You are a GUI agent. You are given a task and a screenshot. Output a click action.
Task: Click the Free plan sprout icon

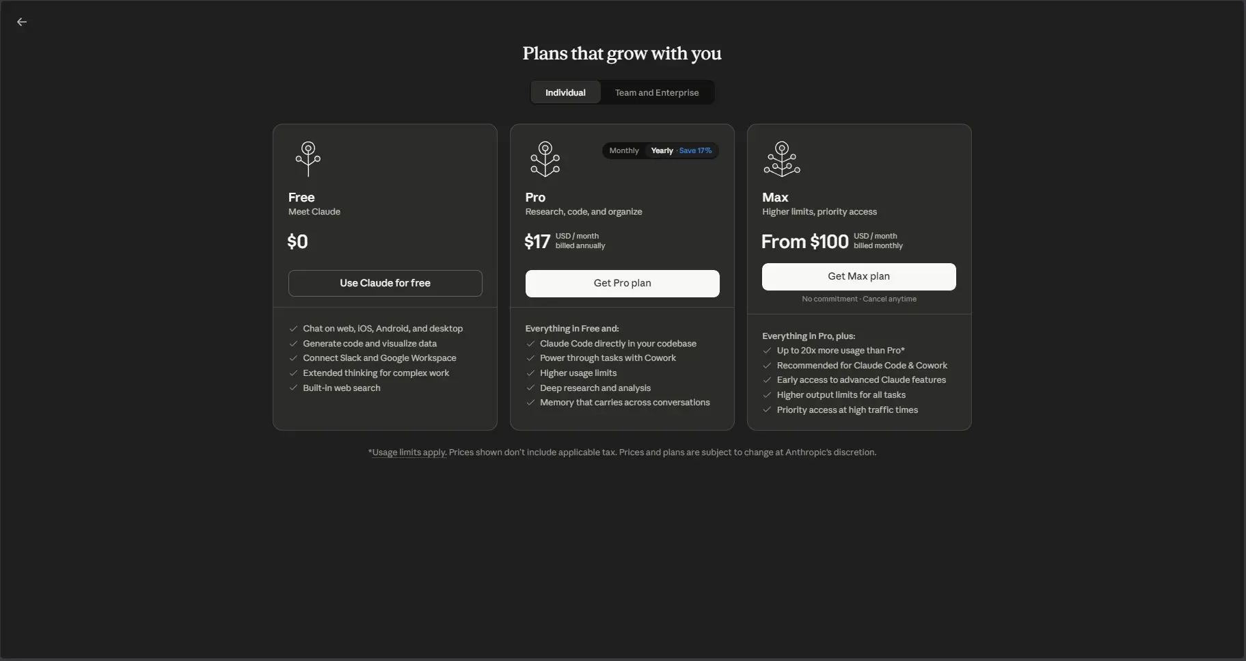(308, 159)
